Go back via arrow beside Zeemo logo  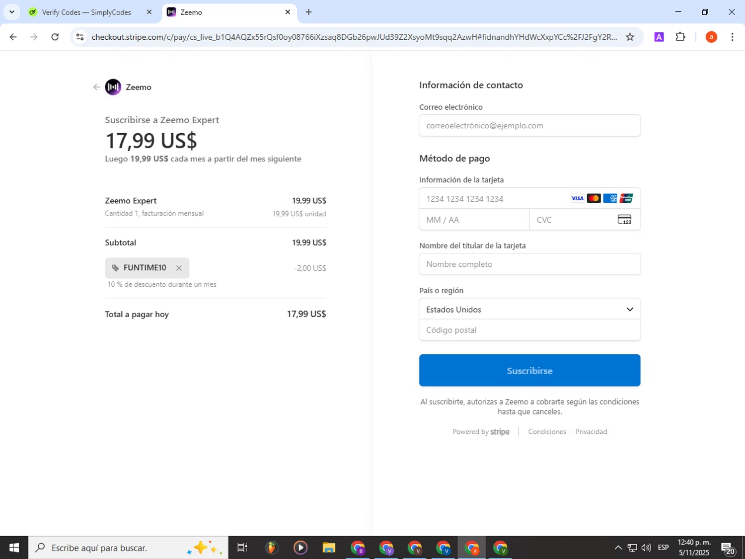tap(96, 87)
